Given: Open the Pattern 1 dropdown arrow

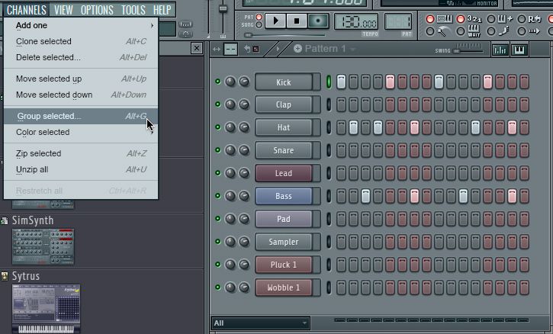Looking at the screenshot, I should (x=352, y=50).
